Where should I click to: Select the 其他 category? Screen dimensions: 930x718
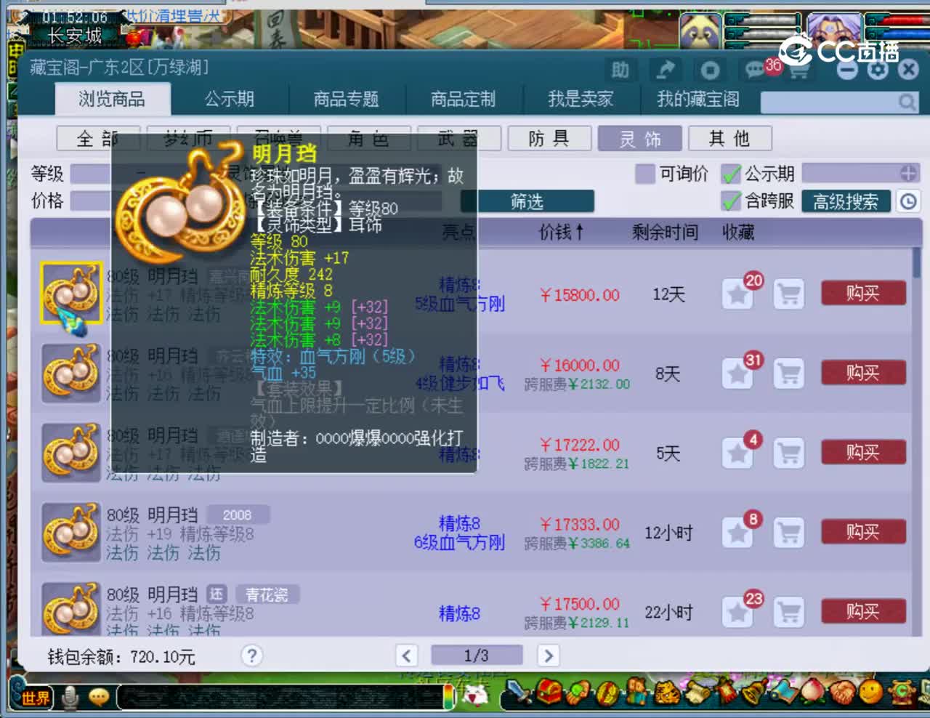(x=729, y=138)
